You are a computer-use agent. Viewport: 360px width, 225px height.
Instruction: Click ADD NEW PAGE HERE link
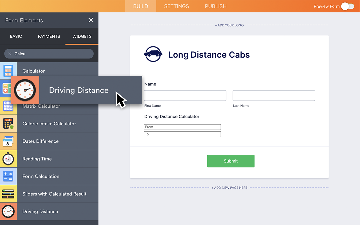(229, 188)
